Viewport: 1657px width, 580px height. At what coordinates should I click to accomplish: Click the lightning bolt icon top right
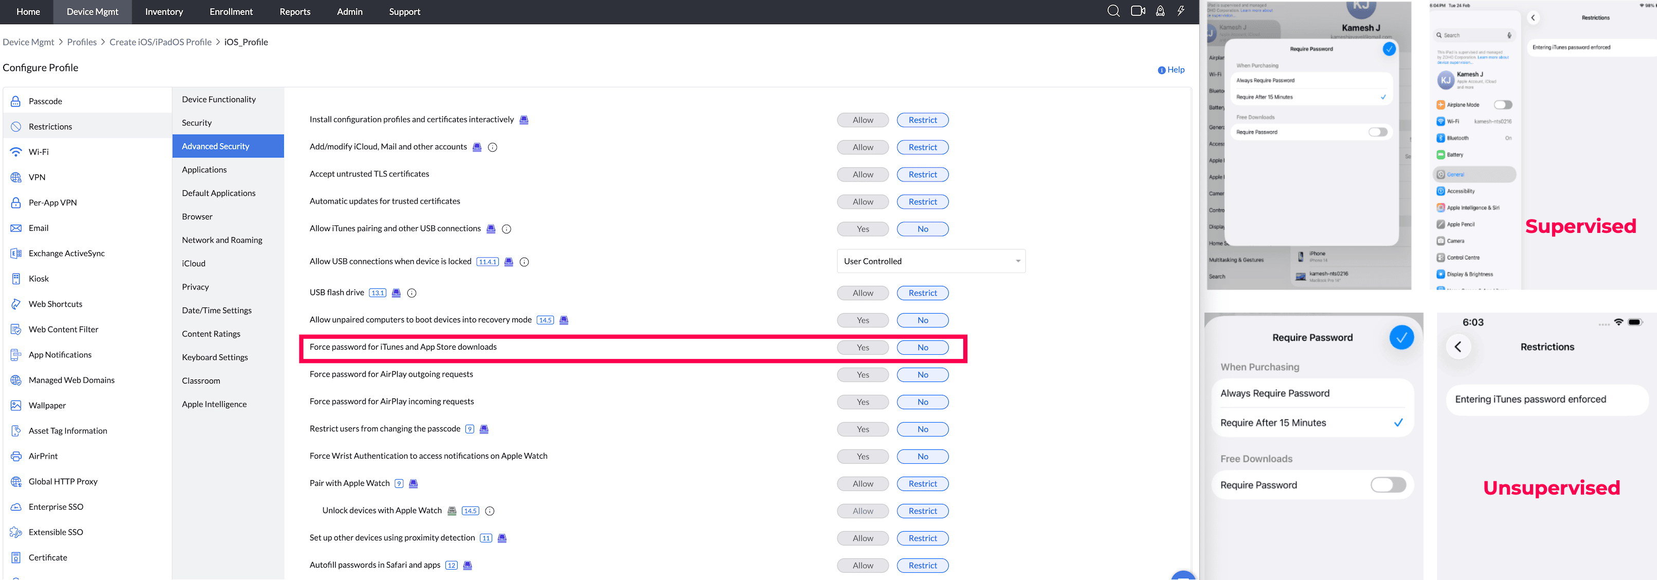(1182, 11)
